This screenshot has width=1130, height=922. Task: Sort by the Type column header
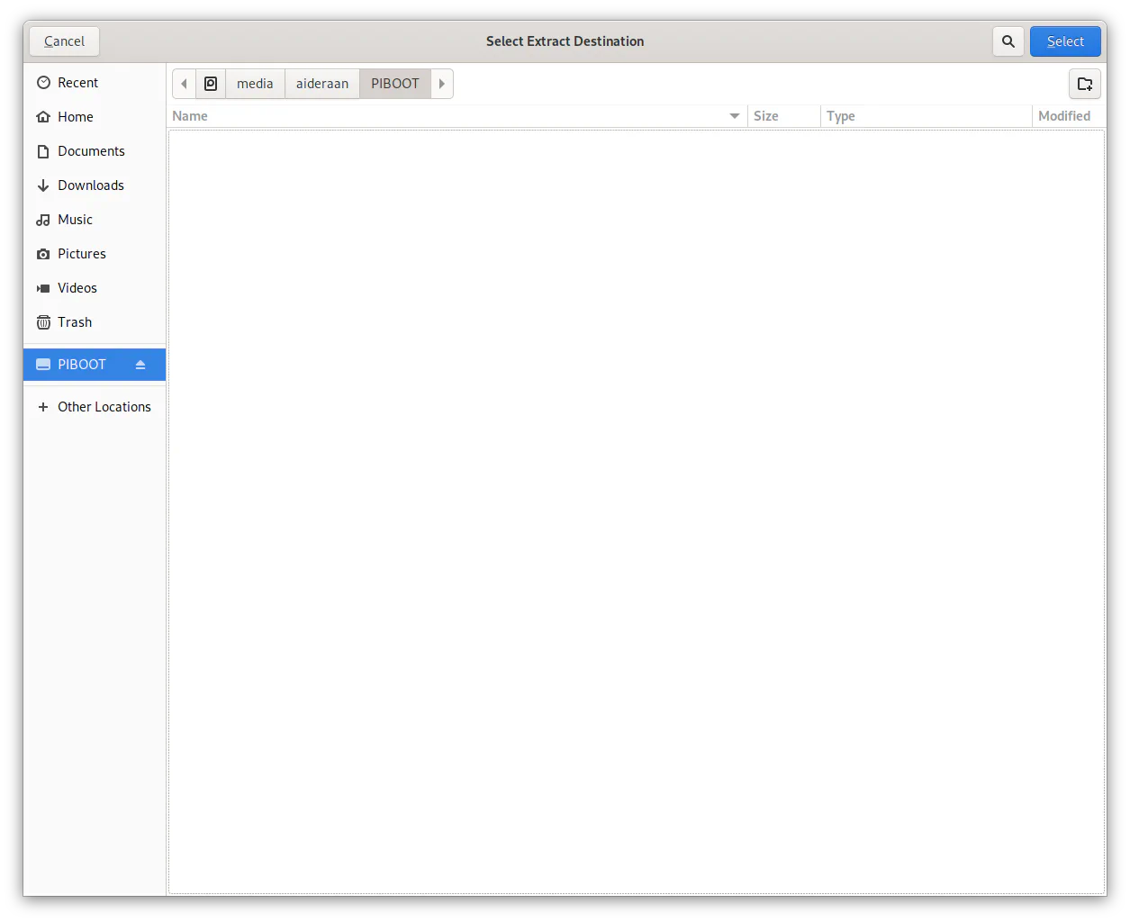[x=926, y=116]
